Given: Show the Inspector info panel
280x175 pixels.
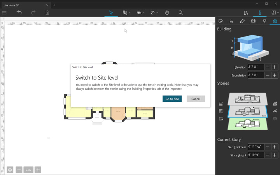Looking at the screenshot, I should (x=260, y=13).
